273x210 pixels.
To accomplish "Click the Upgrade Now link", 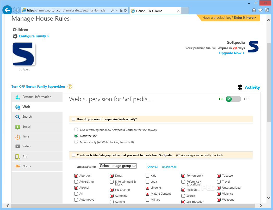I will point(232,53).
